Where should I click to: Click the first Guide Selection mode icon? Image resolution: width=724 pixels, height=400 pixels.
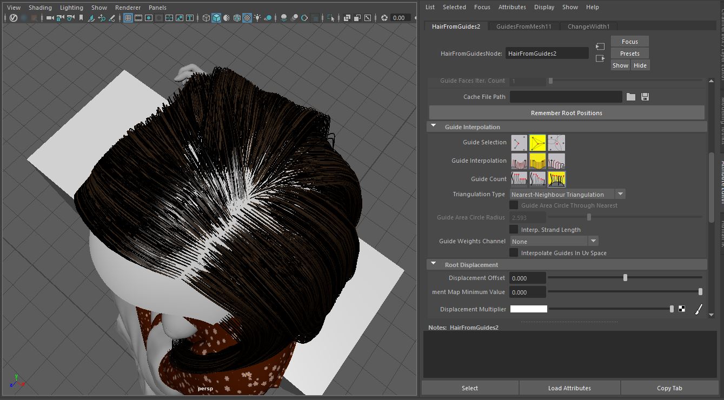click(x=519, y=143)
